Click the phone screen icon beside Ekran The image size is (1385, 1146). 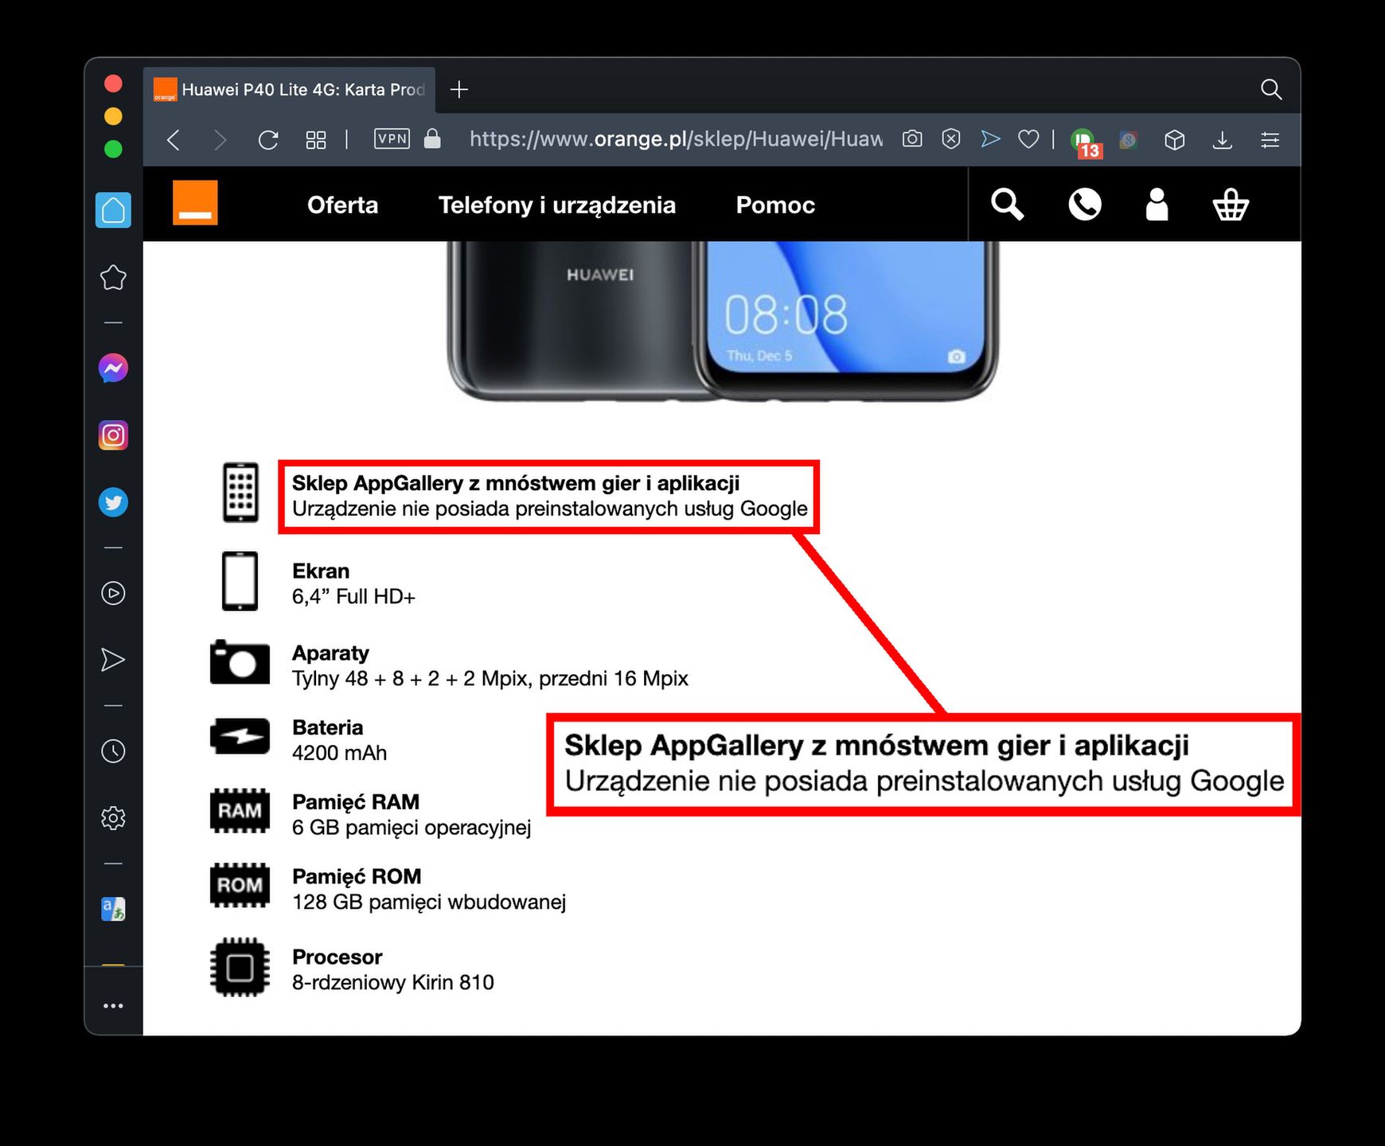click(240, 581)
